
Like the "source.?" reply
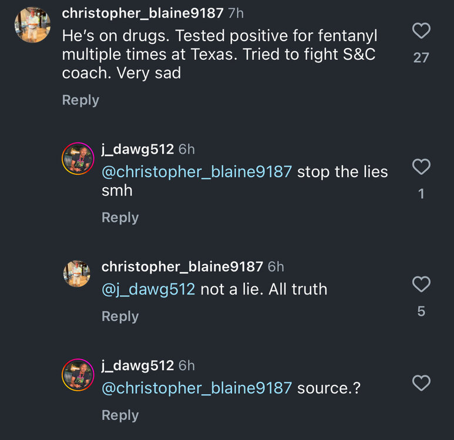[x=421, y=384]
